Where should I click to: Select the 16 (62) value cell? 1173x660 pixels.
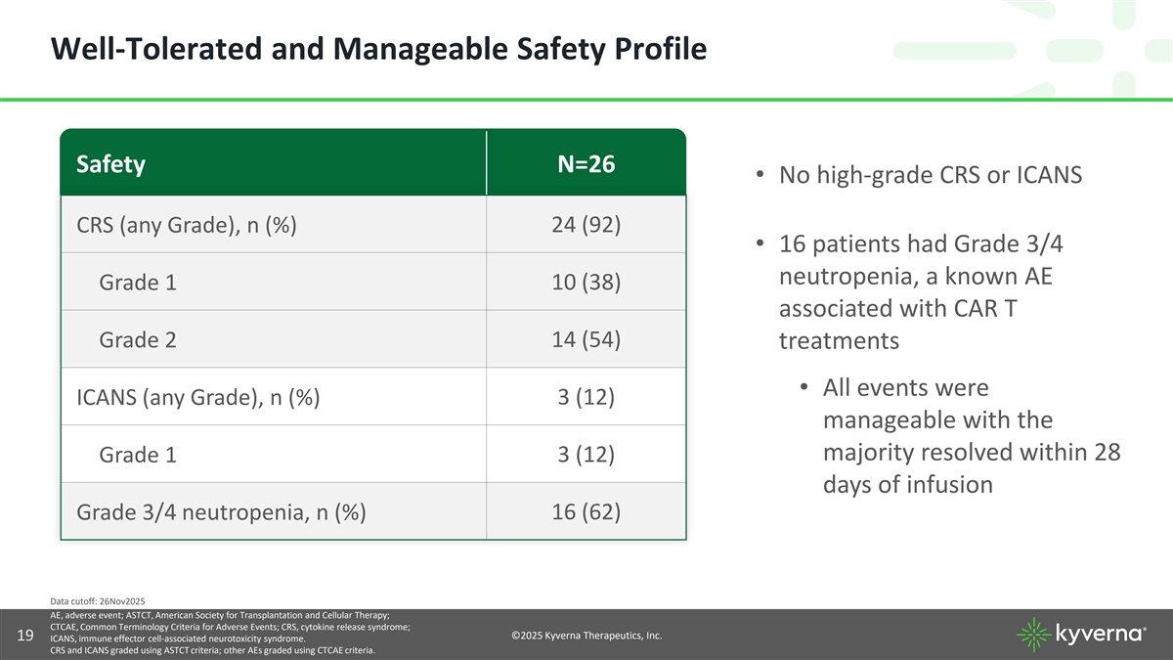(x=586, y=511)
